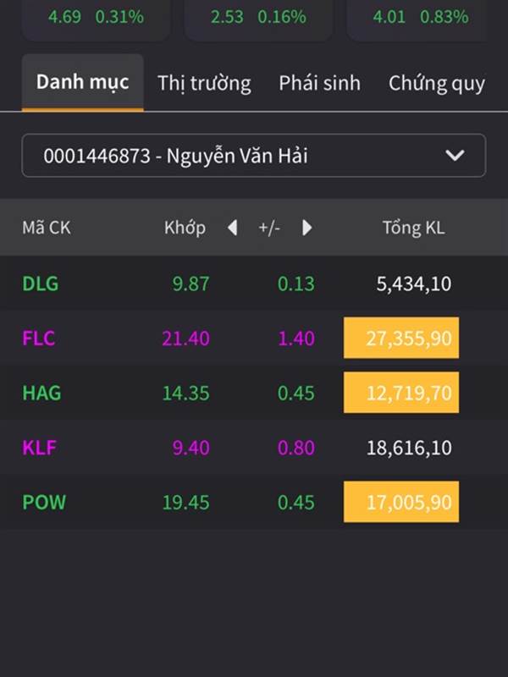Tap the Tổng KL column header
The width and height of the screenshot is (508, 677).
pos(413,228)
